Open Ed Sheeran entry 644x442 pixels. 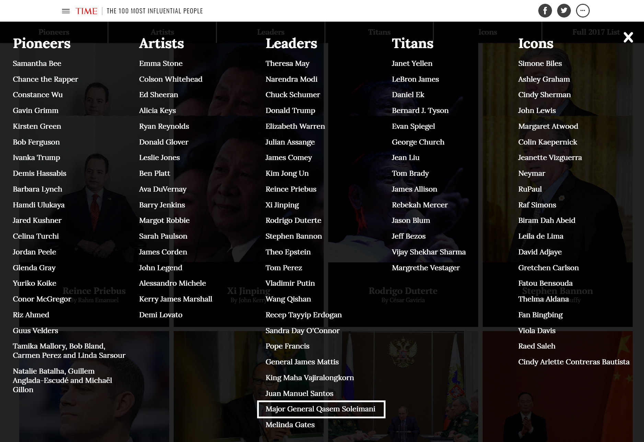click(159, 95)
